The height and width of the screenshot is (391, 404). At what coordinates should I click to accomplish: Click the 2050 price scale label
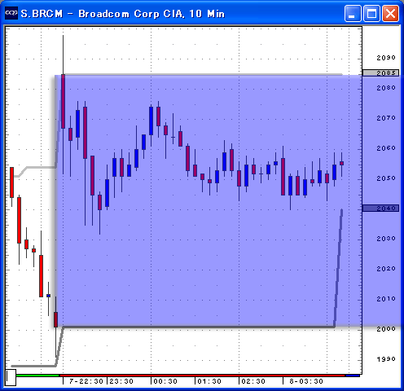386,178
